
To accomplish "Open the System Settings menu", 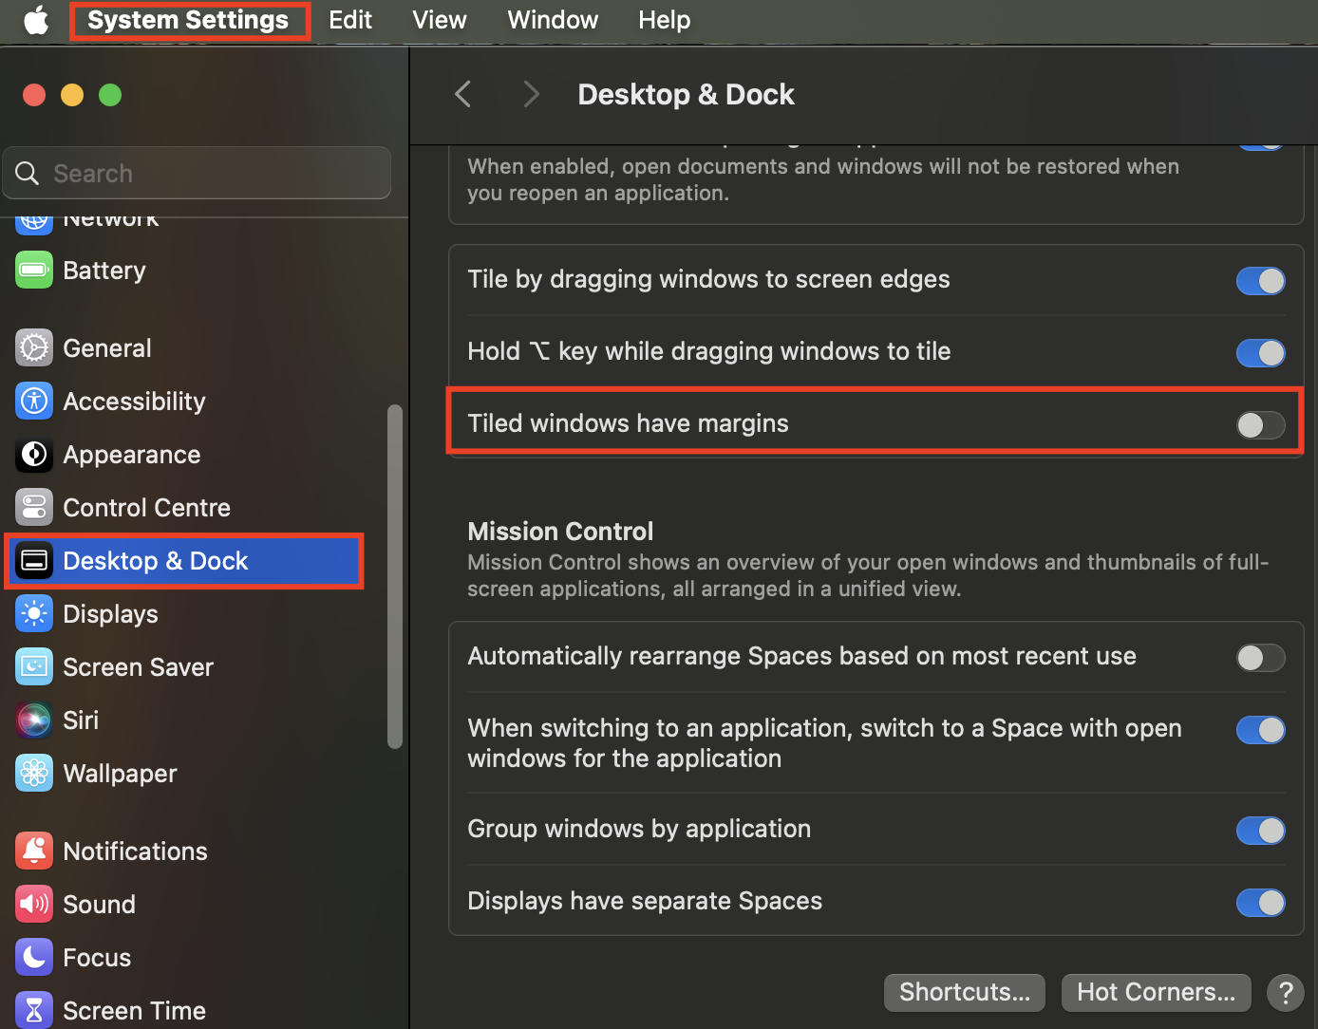I will [188, 20].
